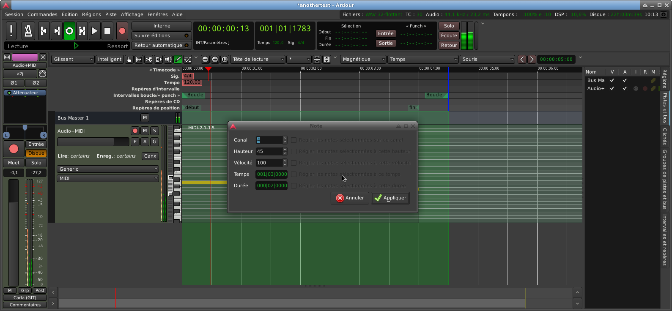The image size is (672, 311).
Task: Click the zoom out magnifier icon
Action: tap(205, 60)
